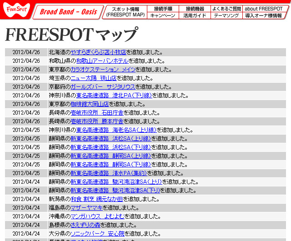Open 新東名高速道路 駿河湾沼津SA(下り) link
This screenshot has height=241, width=291.
pyautogui.click(x=115, y=191)
